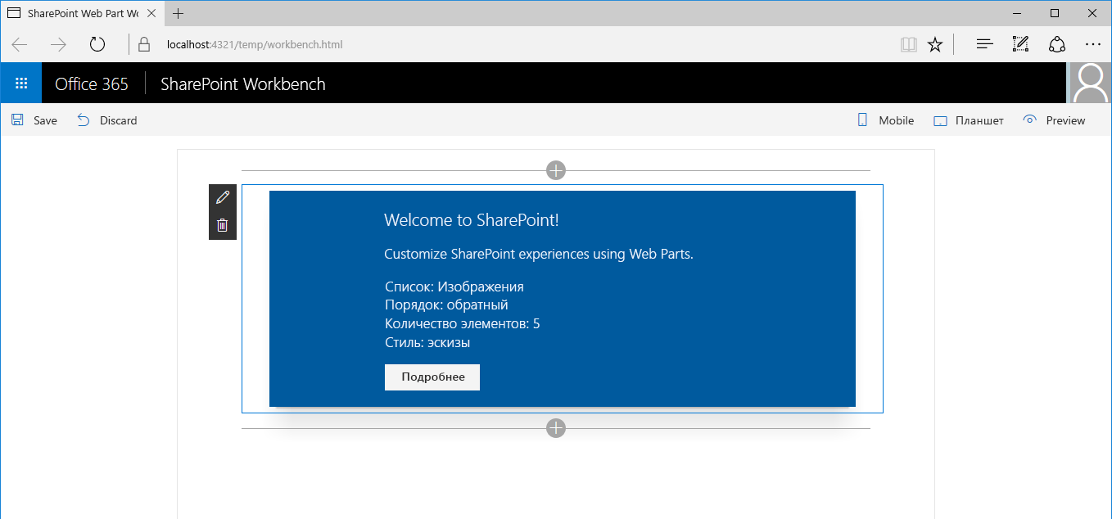Switch to Планшет tablet view
The width and height of the screenshot is (1112, 519).
pos(969,120)
